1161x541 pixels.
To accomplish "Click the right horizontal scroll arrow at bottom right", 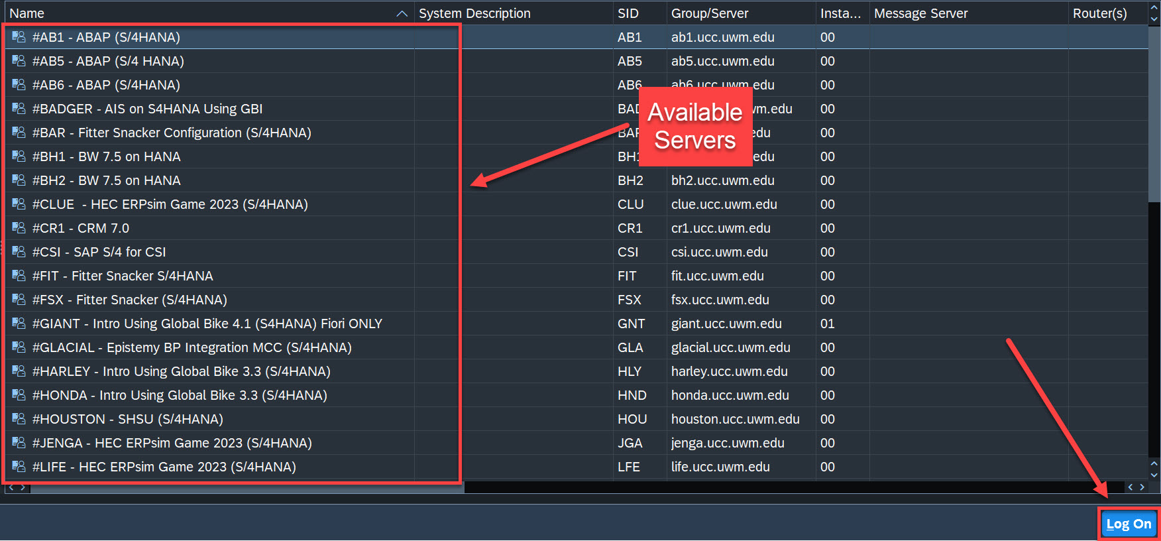I will (x=1142, y=487).
